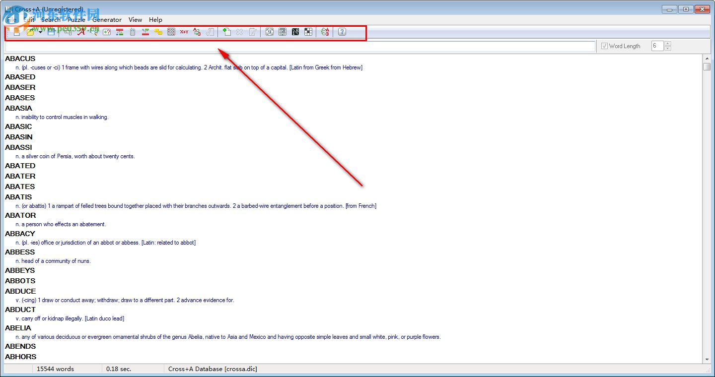Select the word ABBACY
This screenshot has height=377, width=715.
tap(20, 234)
